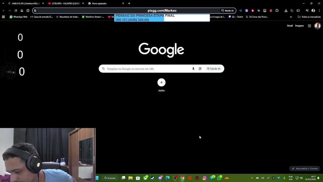Open the Chrome downloads icon
The image size is (323, 182).
click(286, 11)
